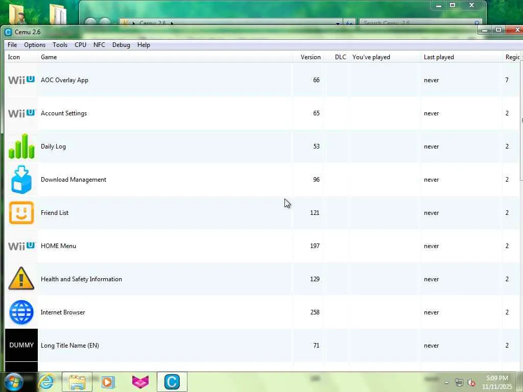Click version 96 of Download Management
The width and height of the screenshot is (523, 392).
316,180
